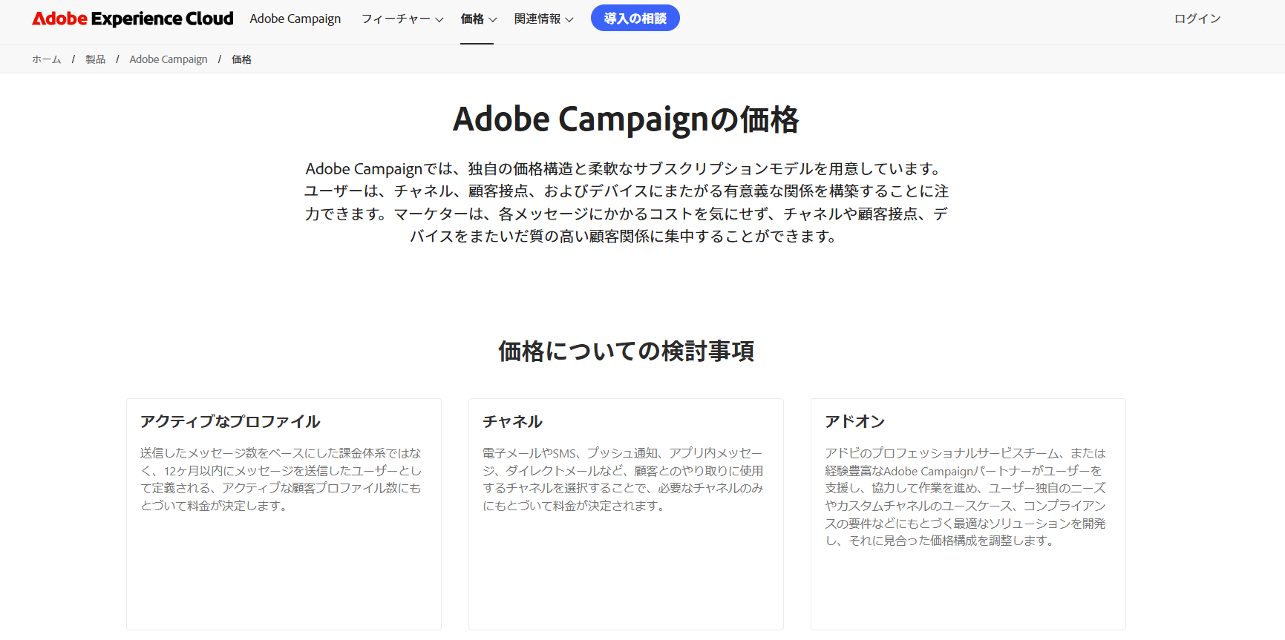The width and height of the screenshot is (1285, 640).
Task: Go to 製品 in breadcrumb
Action: pyautogui.click(x=95, y=59)
